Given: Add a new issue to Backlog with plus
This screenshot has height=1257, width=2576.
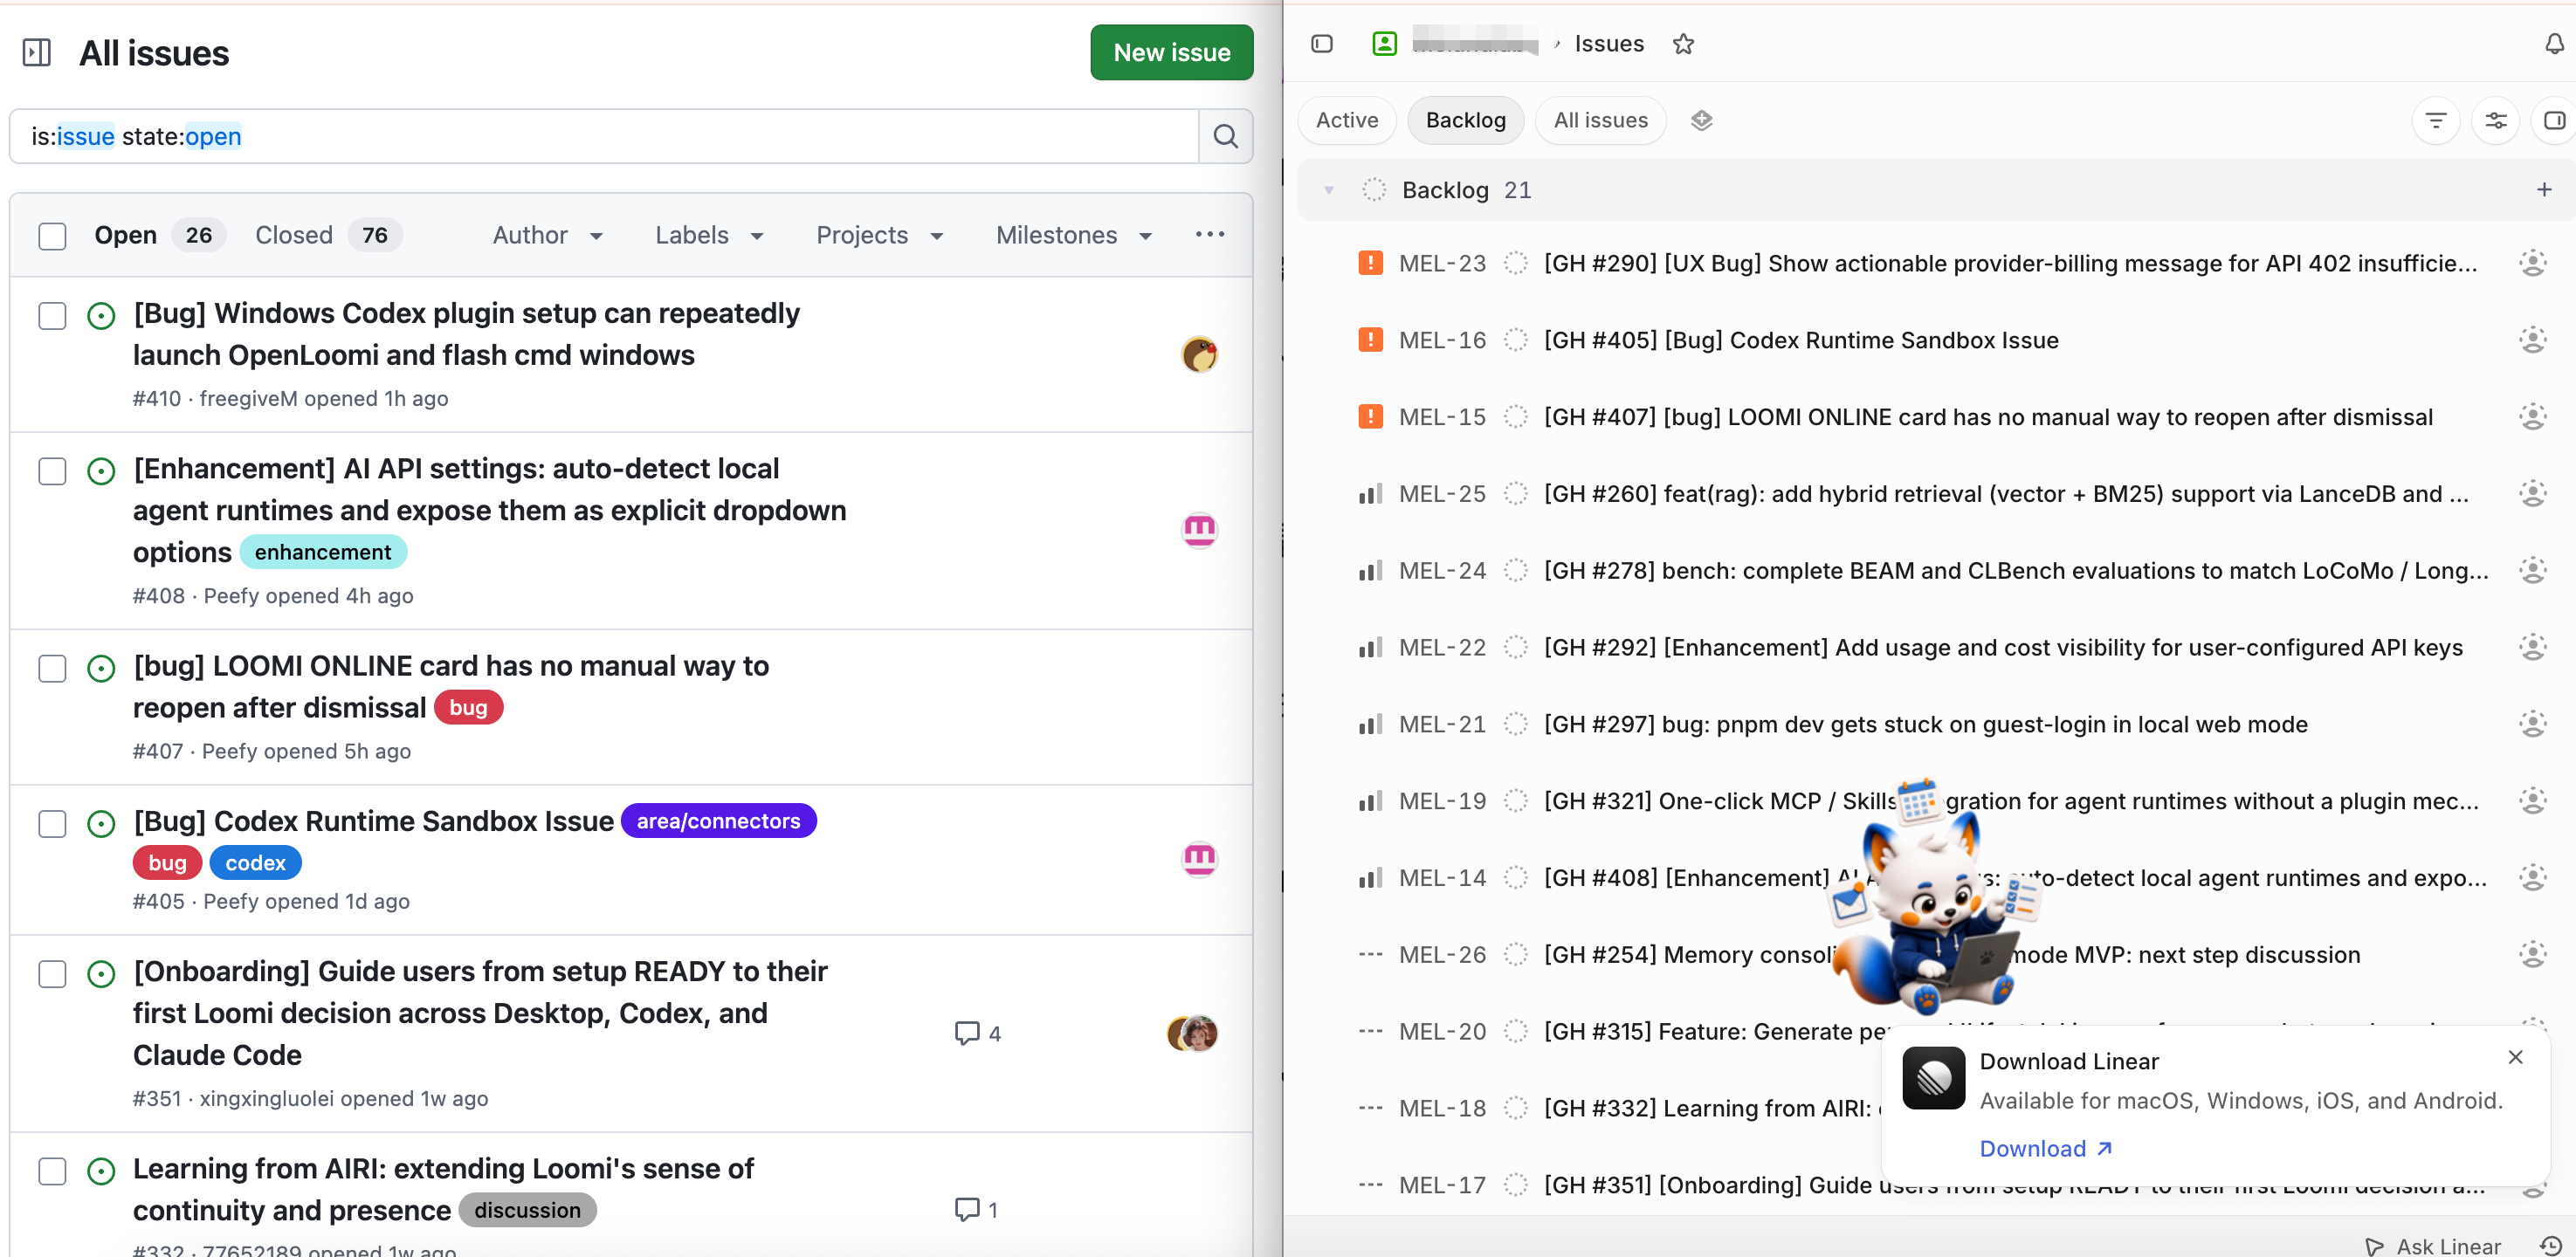Looking at the screenshot, I should point(2544,190).
